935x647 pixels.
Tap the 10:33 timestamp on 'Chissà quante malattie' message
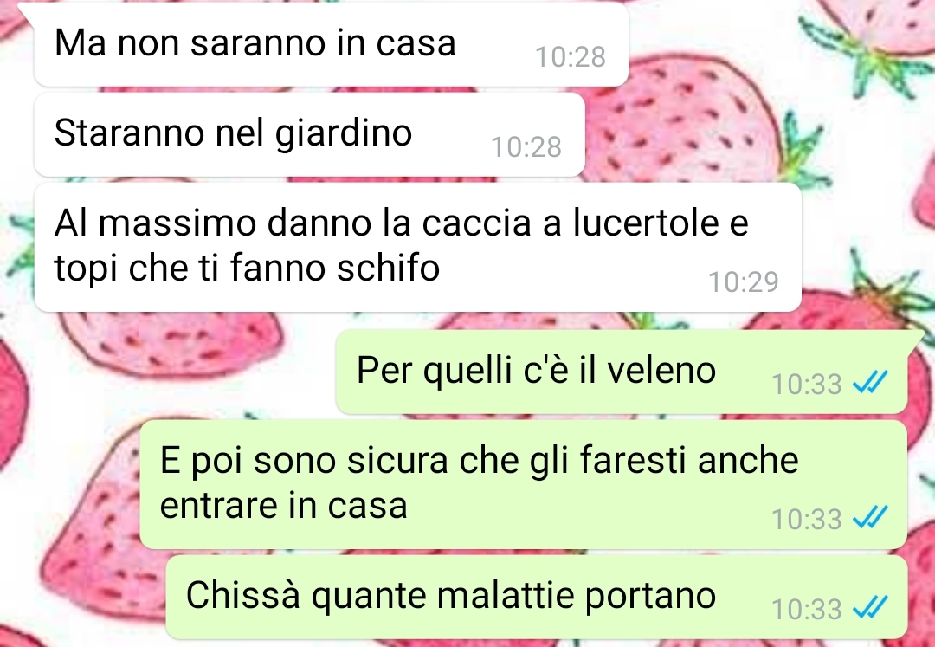[x=806, y=609]
